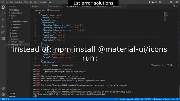180x101 pixels.
Task: Change language mode JSON in status bar
Action: (x=148, y=99)
